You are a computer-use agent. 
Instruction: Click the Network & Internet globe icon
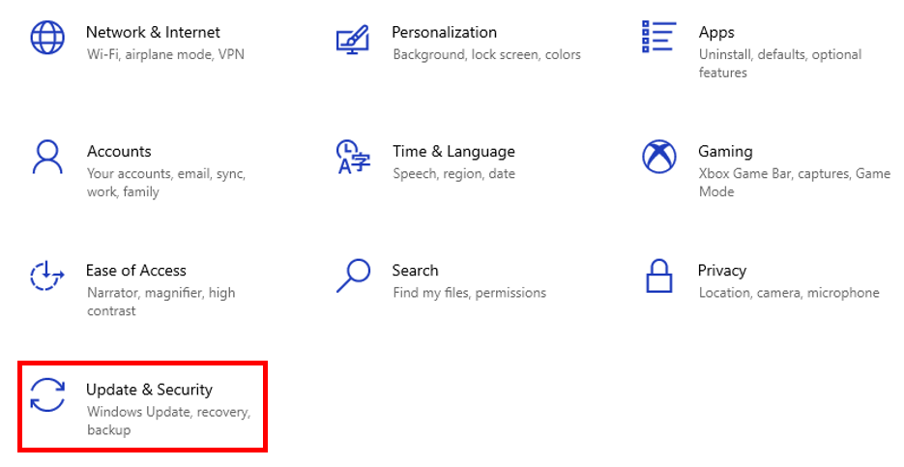47,38
